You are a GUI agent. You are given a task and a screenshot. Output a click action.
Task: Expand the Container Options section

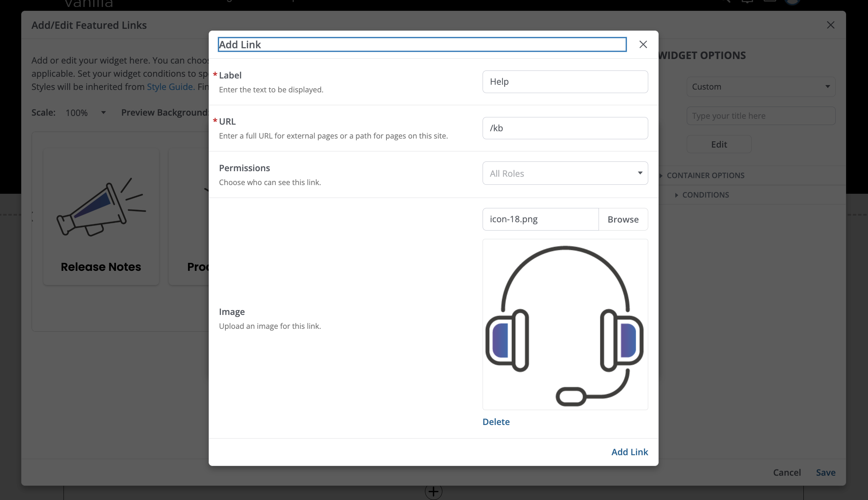pos(705,176)
